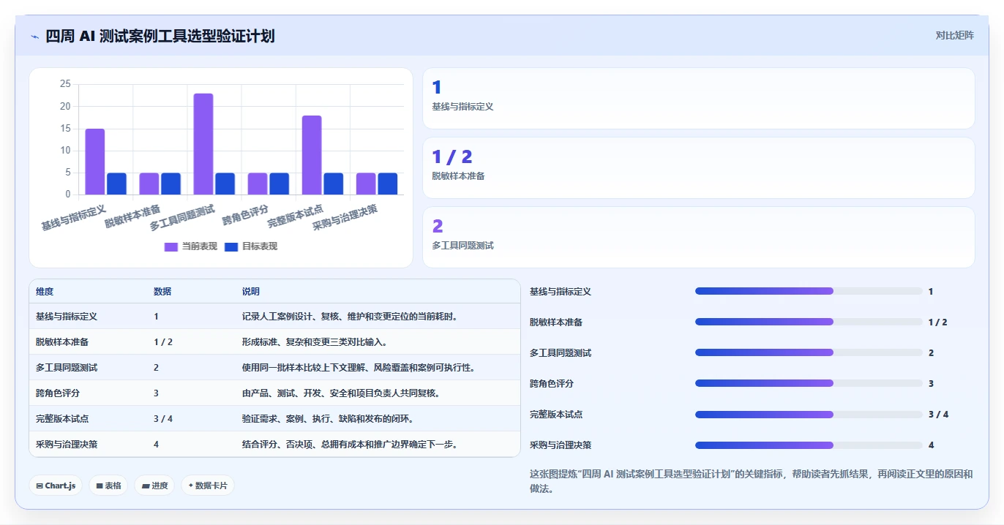Select 完整版本试点 in the table's first column
This screenshot has width=1004, height=525.
[62, 419]
